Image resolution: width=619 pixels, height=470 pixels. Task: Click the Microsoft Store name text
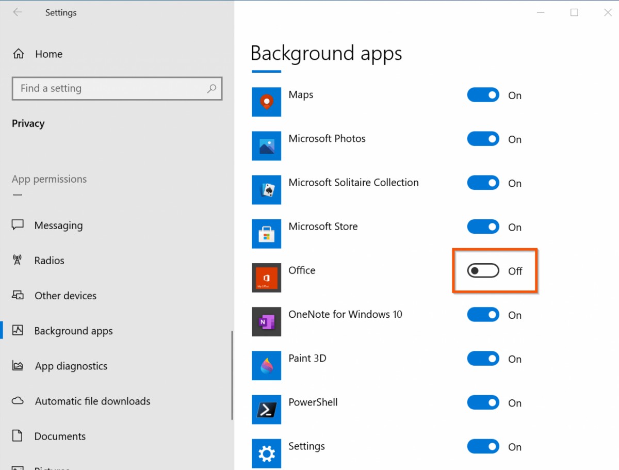[323, 226]
